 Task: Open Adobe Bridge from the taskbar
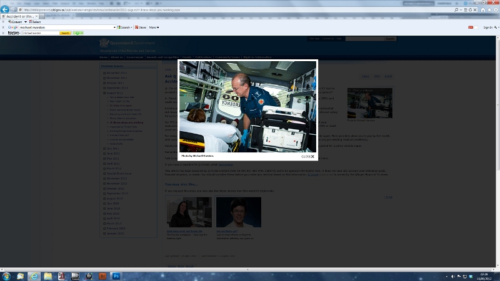(x=102, y=276)
